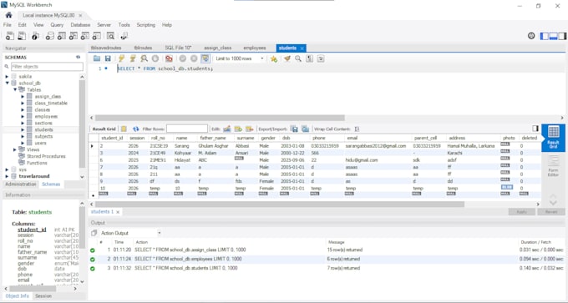Toggle Wrap Cell Content icon
This screenshot has height=303, width=568.
(357, 129)
